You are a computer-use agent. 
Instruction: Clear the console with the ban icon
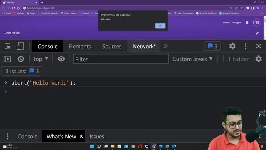click(x=21, y=59)
